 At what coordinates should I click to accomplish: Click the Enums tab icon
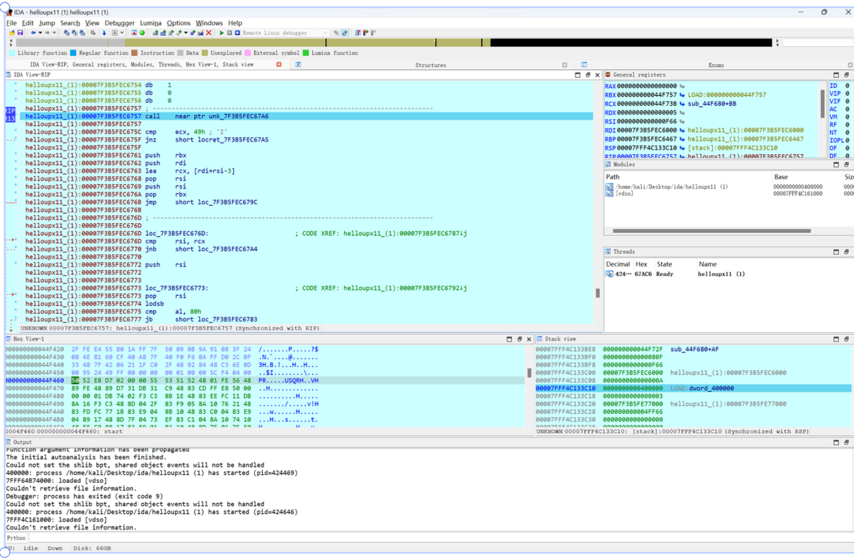pyautogui.click(x=584, y=65)
